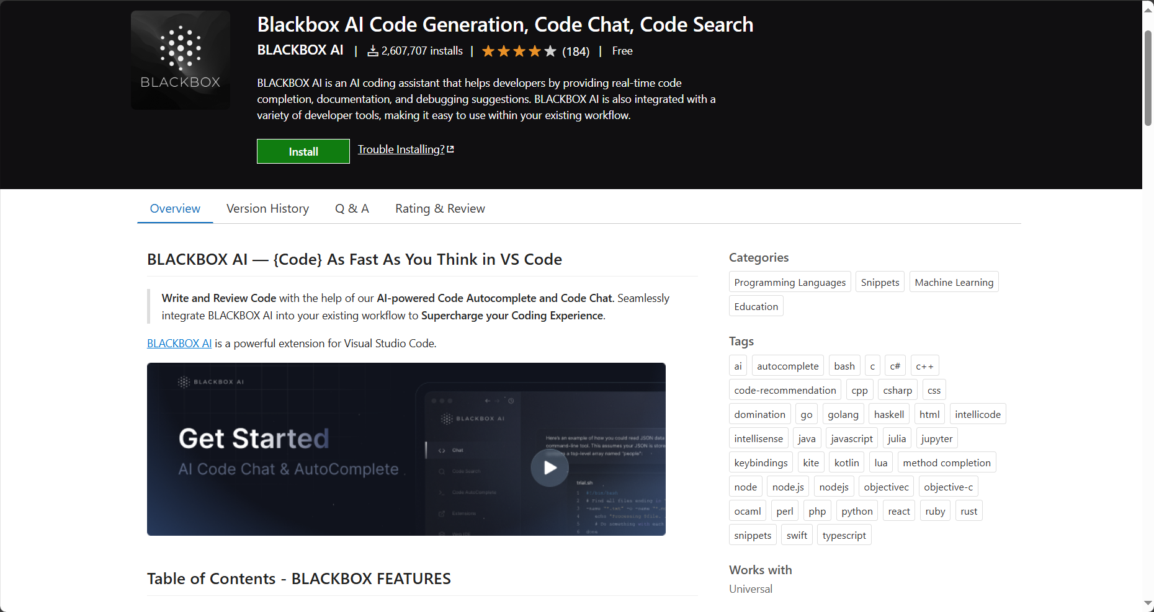Select the rust tag

(969, 511)
